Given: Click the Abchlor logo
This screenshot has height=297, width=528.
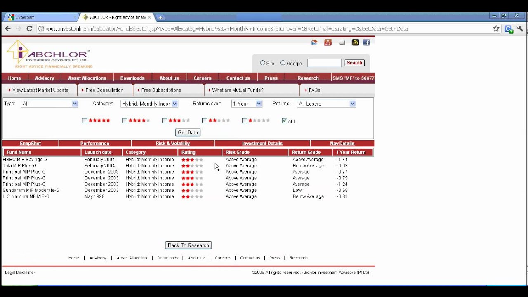Looking at the screenshot, I should click(x=50, y=54).
